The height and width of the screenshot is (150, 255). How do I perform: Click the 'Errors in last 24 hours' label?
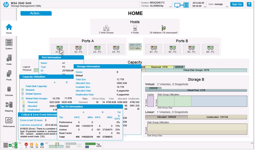[32, 120]
